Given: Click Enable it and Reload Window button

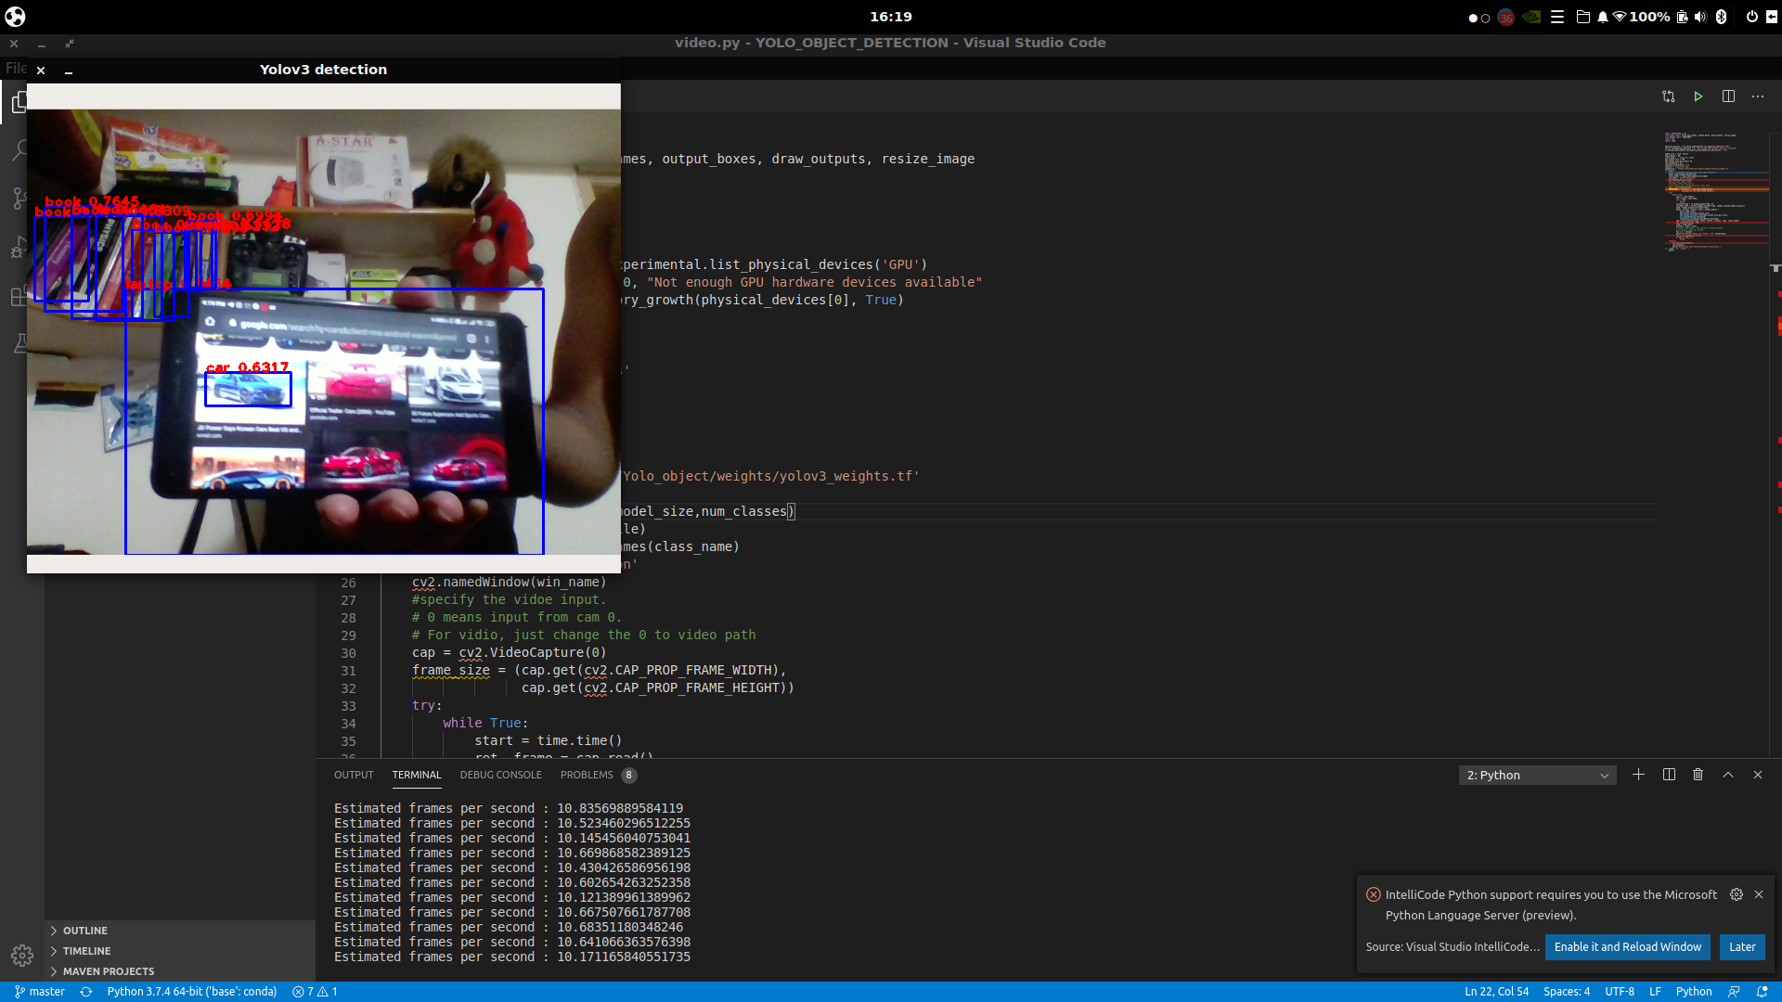Looking at the screenshot, I should click(x=1627, y=947).
